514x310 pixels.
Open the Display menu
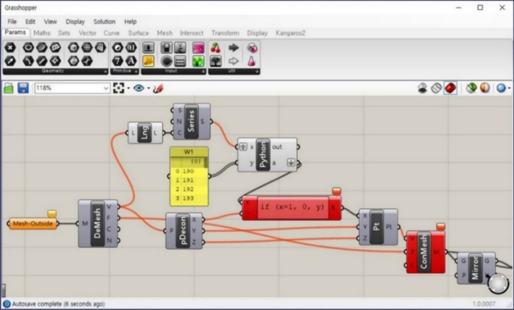point(75,21)
